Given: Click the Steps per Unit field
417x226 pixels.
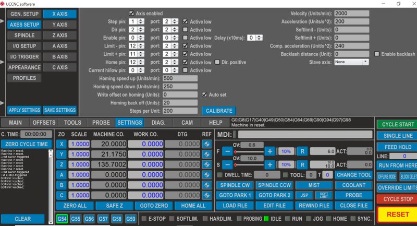Looking at the screenshot, I should [180, 111].
